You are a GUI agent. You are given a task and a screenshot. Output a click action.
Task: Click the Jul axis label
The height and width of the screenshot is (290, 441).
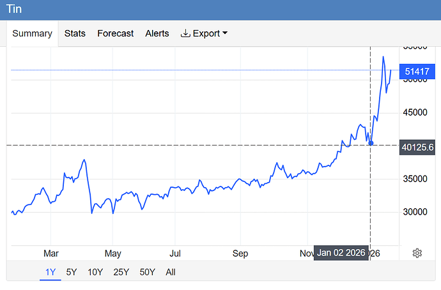click(175, 254)
